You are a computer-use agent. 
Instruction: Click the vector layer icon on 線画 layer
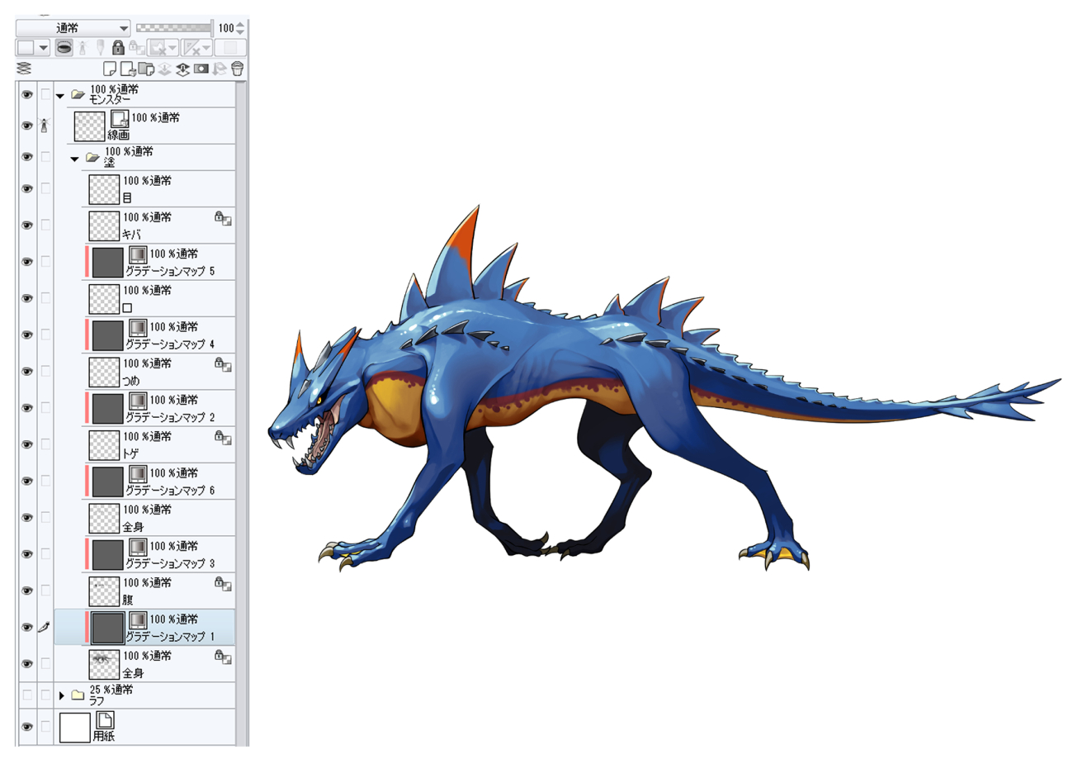120,119
